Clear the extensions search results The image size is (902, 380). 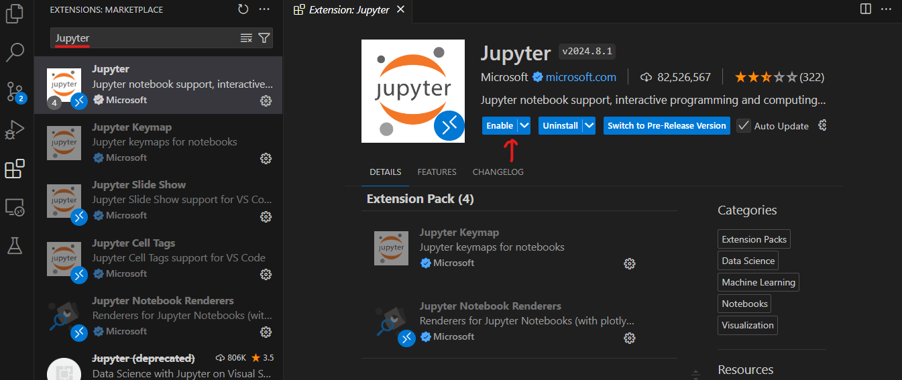pos(246,38)
